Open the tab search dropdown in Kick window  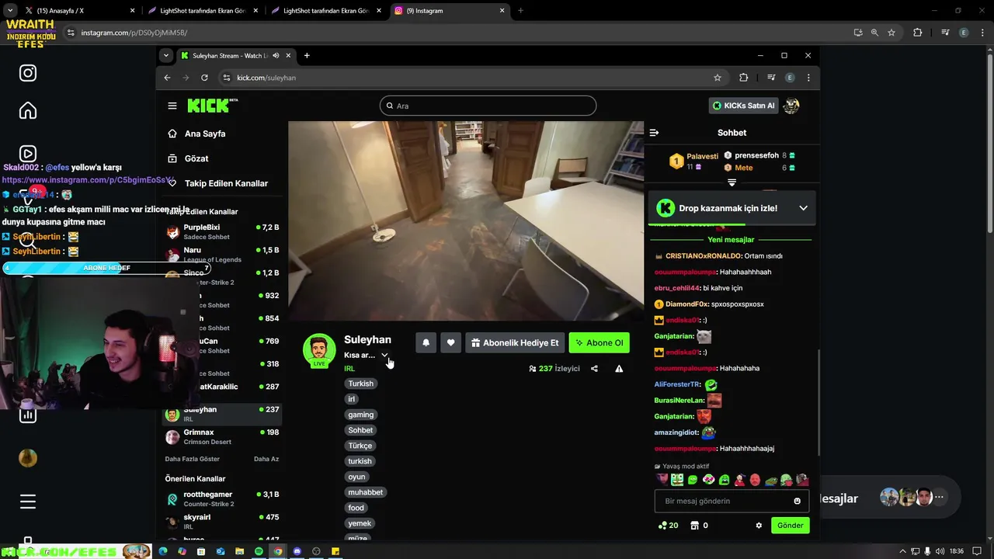click(165, 56)
